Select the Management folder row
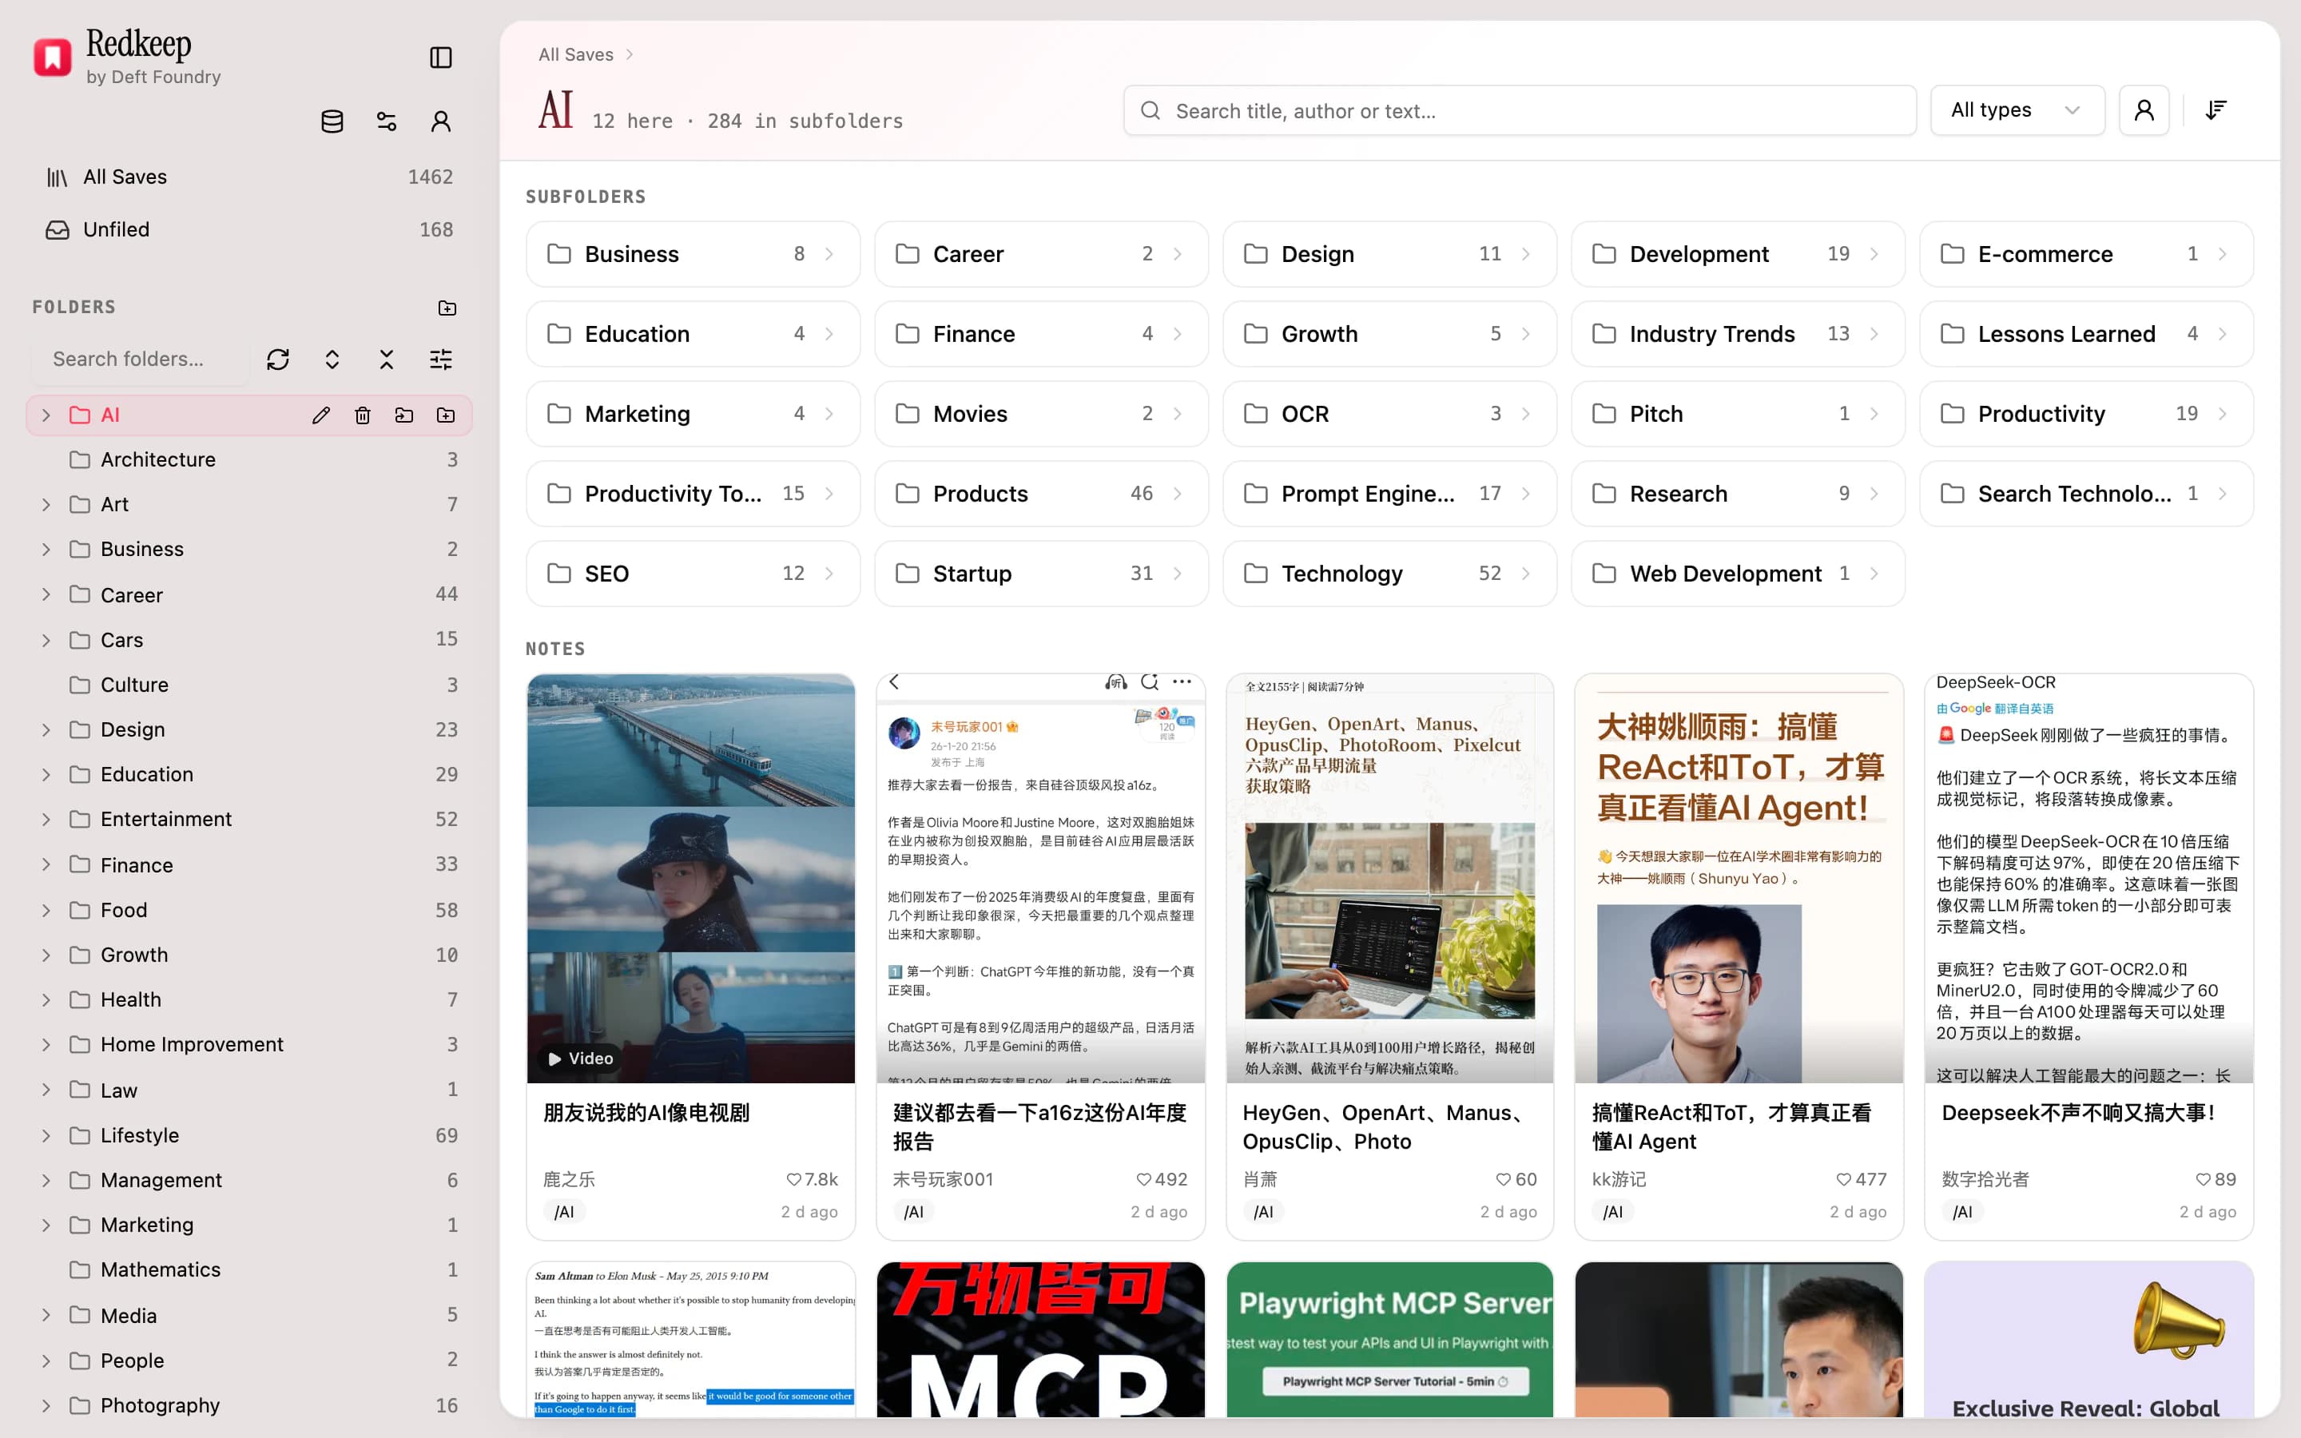The width and height of the screenshot is (2301, 1438). tap(249, 1180)
